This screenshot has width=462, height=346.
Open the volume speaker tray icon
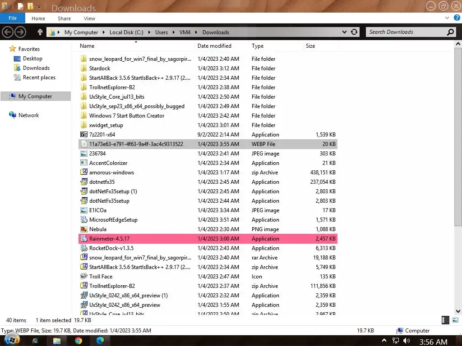407,341
